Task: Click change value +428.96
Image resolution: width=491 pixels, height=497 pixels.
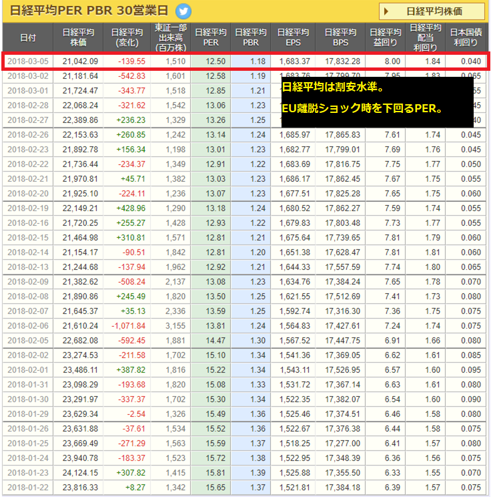Action: [131, 208]
